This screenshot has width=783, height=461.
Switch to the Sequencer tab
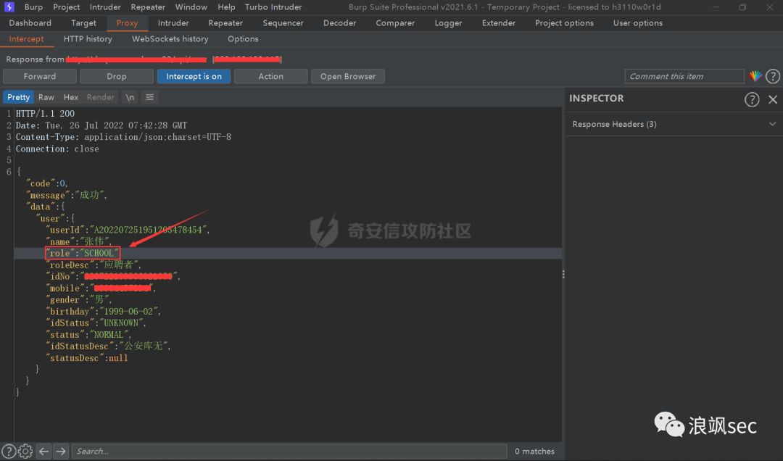tap(283, 23)
